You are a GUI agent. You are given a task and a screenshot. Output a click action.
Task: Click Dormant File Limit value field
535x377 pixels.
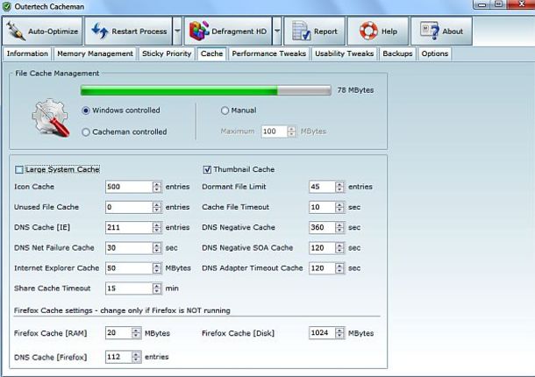(322, 187)
